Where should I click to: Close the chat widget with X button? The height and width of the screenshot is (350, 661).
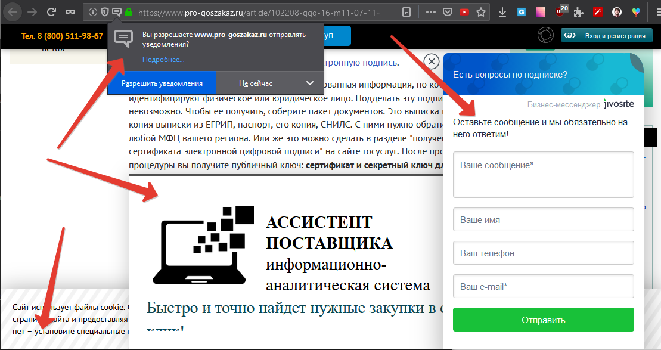(431, 61)
